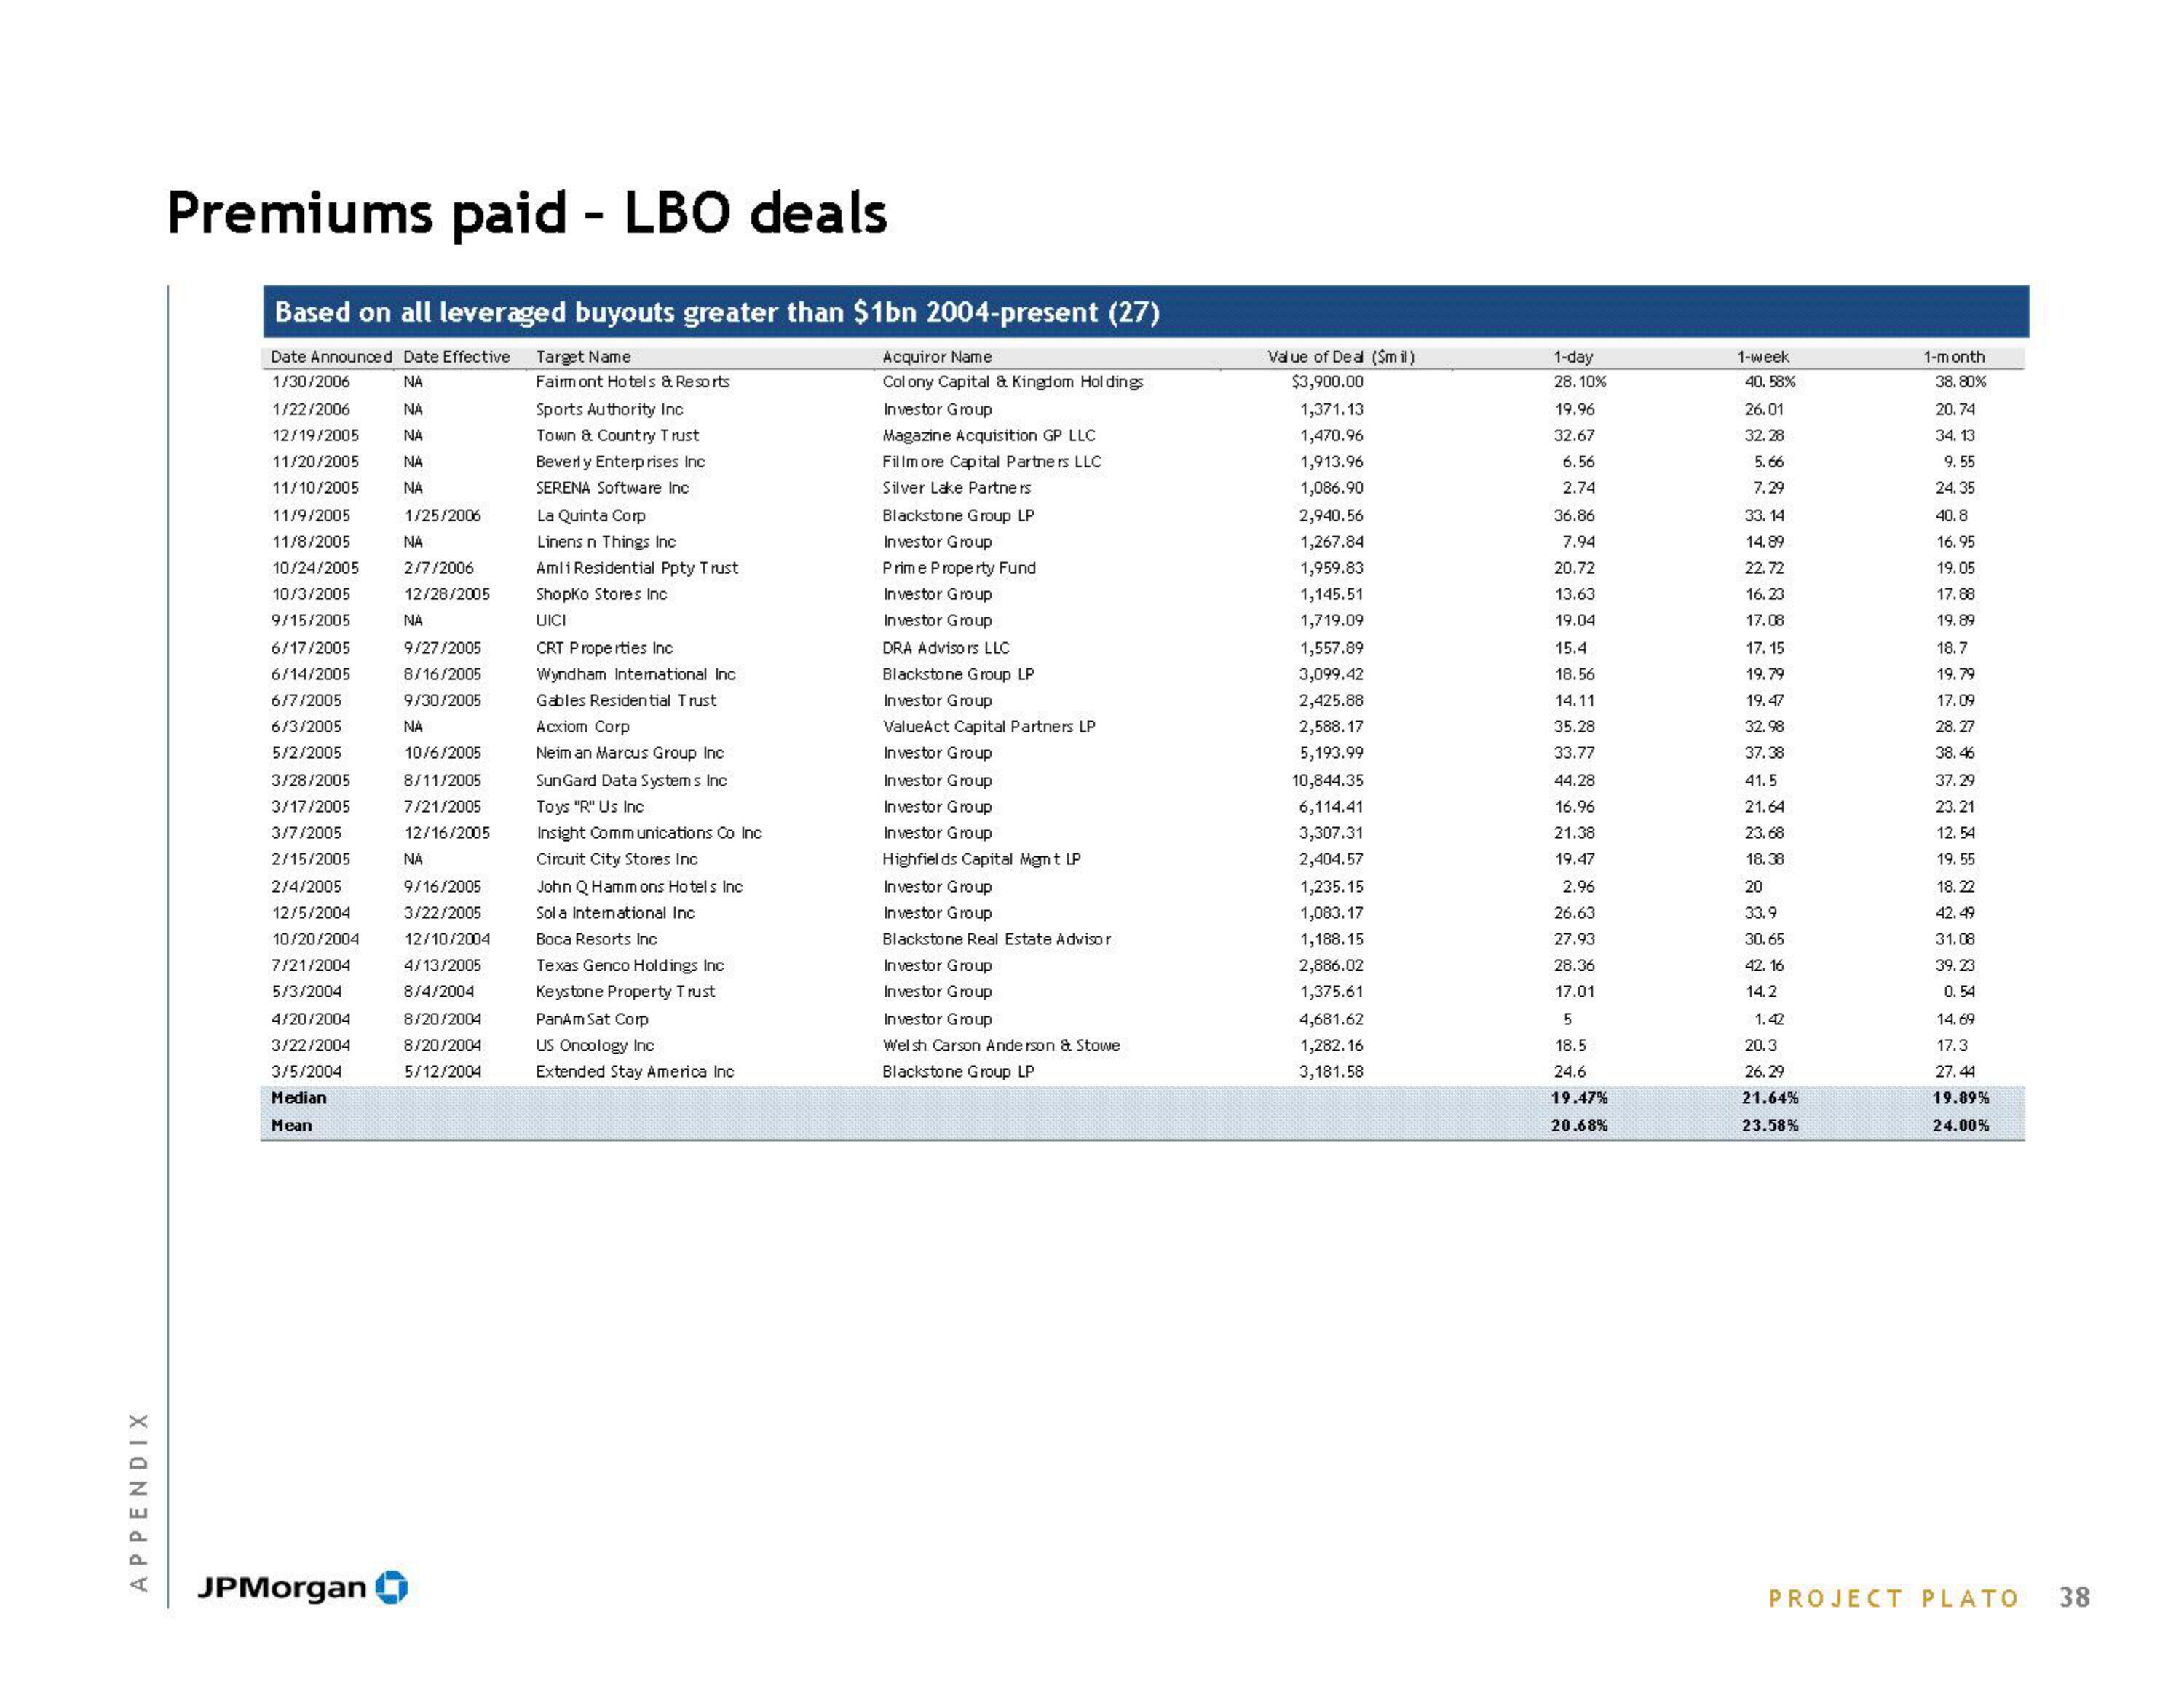Click the '1-day' column header
Image resolution: width=2184 pixels, height=1687 pixels.
[1573, 357]
